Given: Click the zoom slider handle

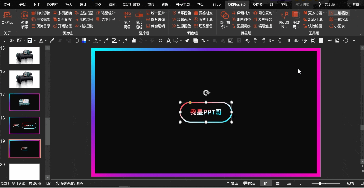Looking at the screenshot, I should [x=320, y=183].
